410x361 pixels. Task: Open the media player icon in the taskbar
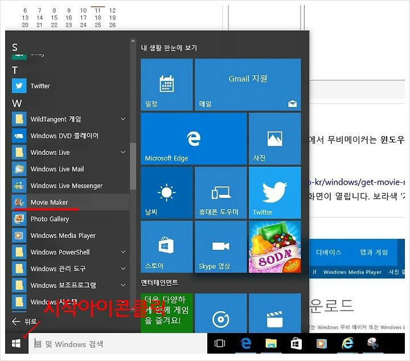(322, 343)
